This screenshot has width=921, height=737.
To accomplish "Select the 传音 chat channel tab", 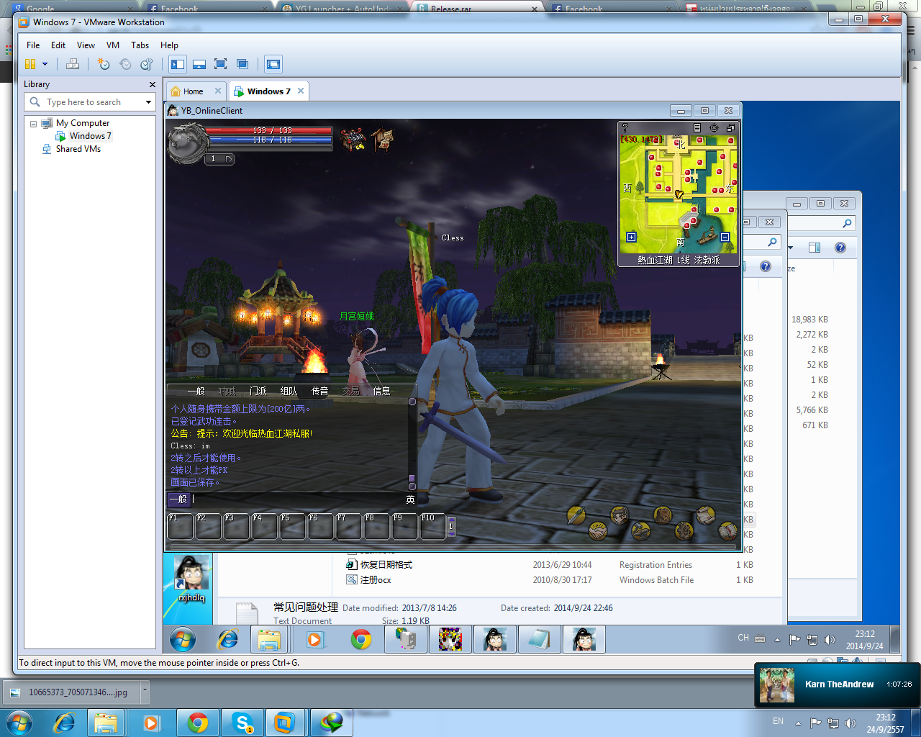I will pyautogui.click(x=319, y=391).
